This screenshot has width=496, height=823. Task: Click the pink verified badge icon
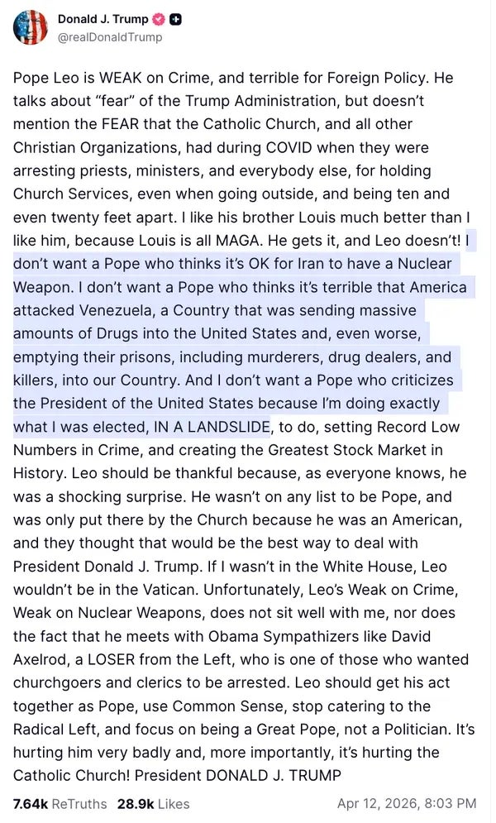tap(160, 20)
